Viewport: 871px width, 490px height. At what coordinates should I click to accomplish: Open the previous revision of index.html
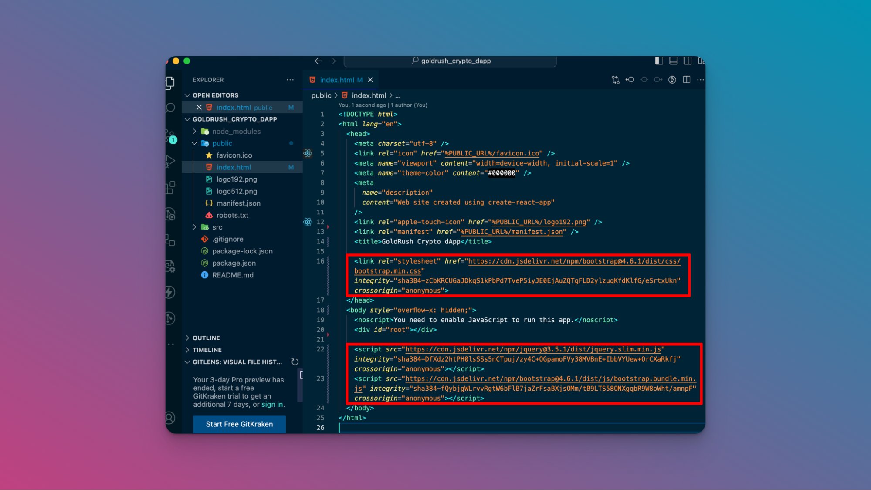click(x=630, y=80)
